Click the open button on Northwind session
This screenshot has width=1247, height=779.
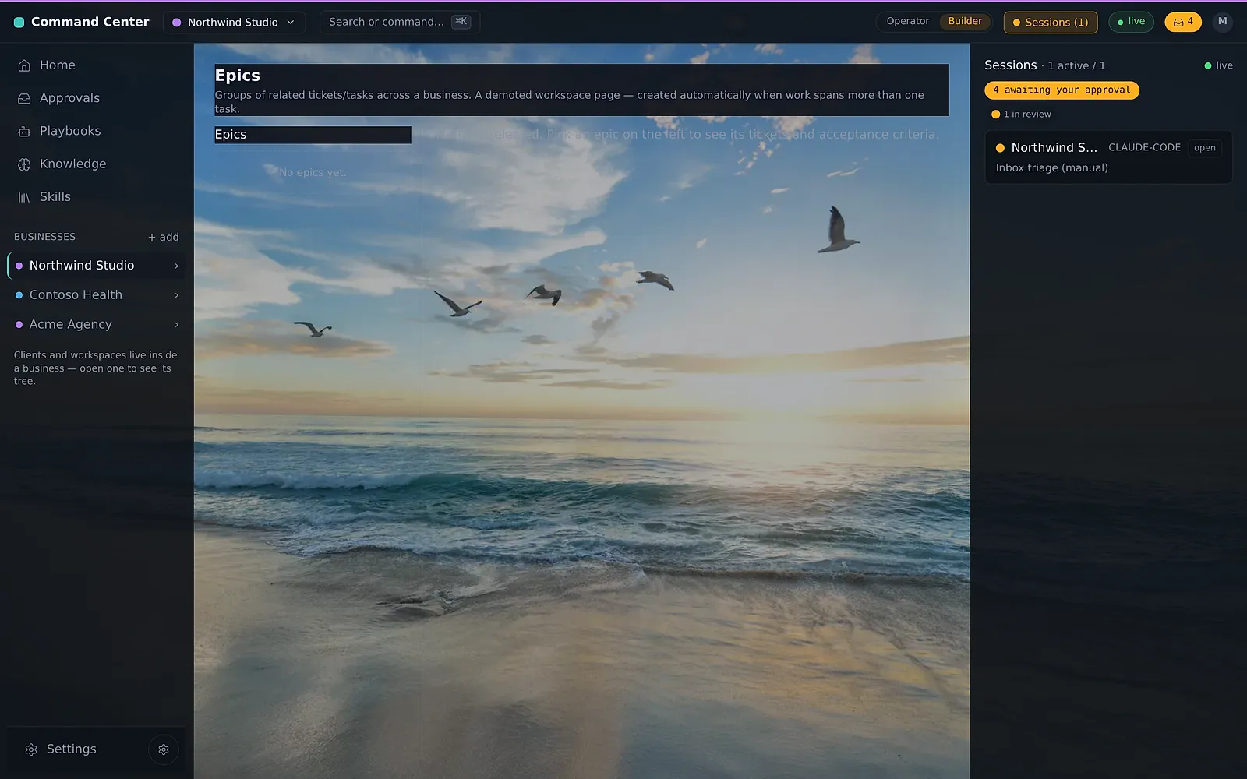coord(1204,148)
